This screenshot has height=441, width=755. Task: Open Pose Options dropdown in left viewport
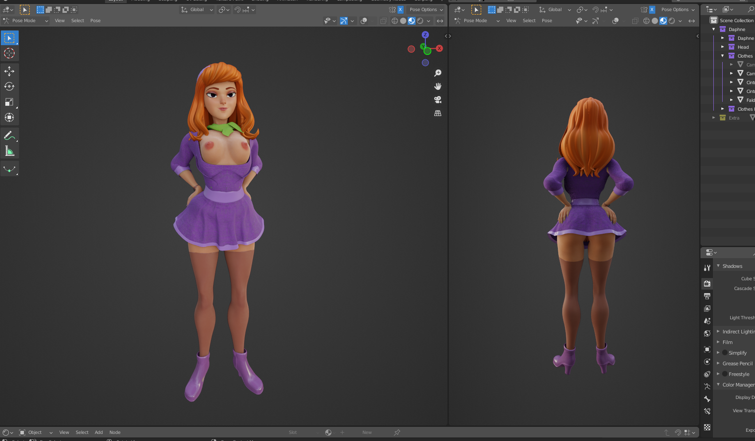tap(426, 10)
